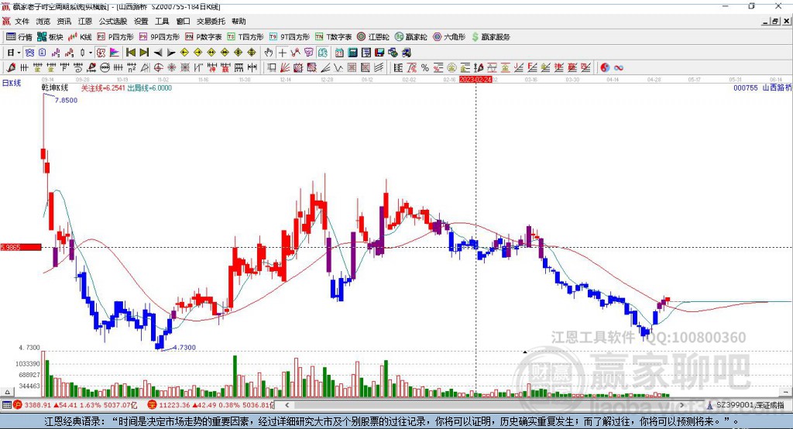
Task: Open the calendar icon in toolbar
Action: [339, 53]
